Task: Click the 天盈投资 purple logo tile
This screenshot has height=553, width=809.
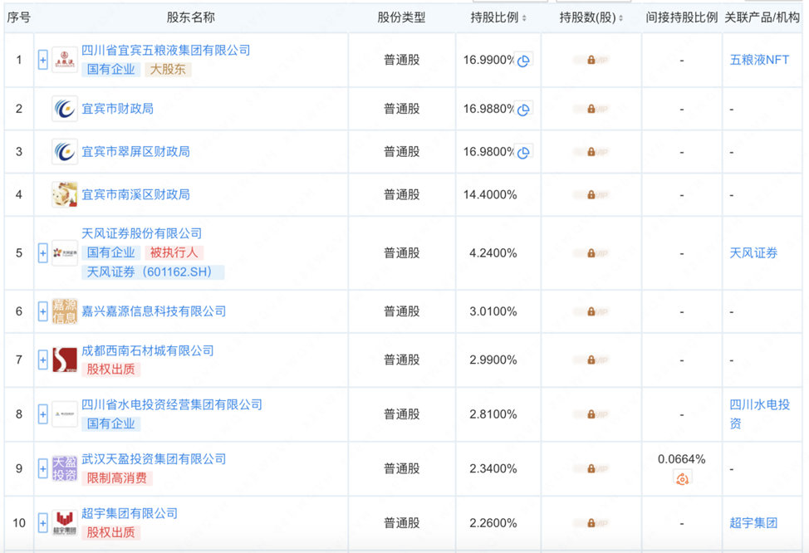Action: tap(65, 468)
